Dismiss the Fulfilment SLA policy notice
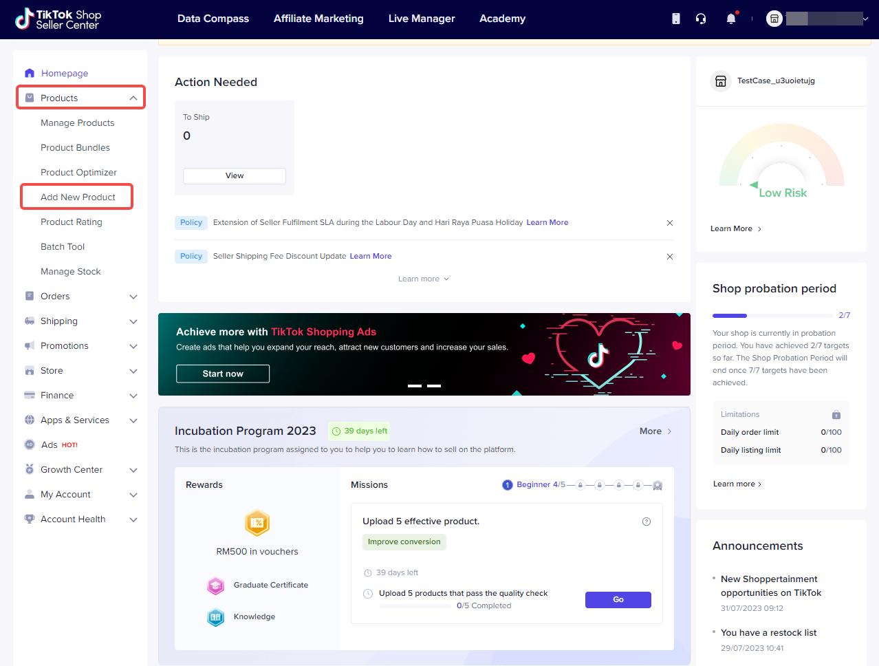Screen dimensions: 879x666 [670, 223]
